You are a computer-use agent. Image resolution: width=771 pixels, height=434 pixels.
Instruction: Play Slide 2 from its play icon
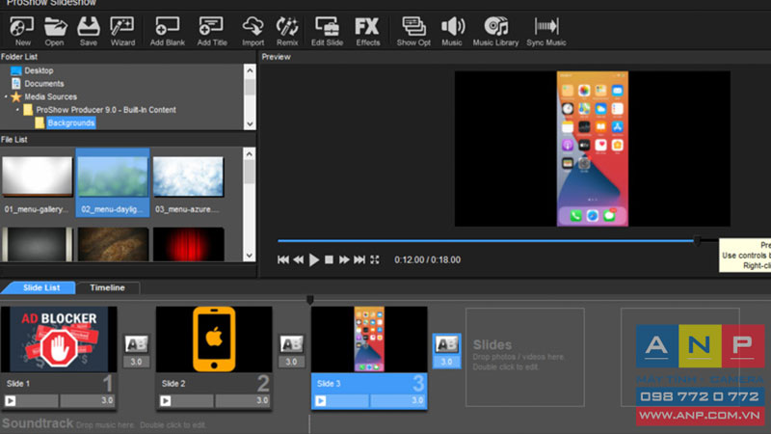coord(166,401)
